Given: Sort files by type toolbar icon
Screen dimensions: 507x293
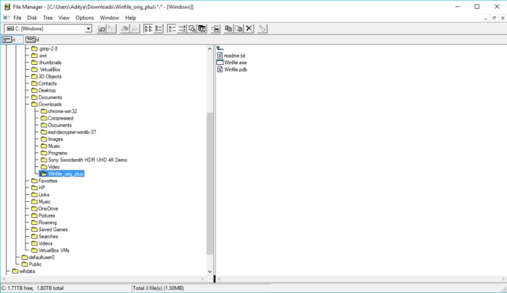Looking at the screenshot, I should click(x=182, y=29).
